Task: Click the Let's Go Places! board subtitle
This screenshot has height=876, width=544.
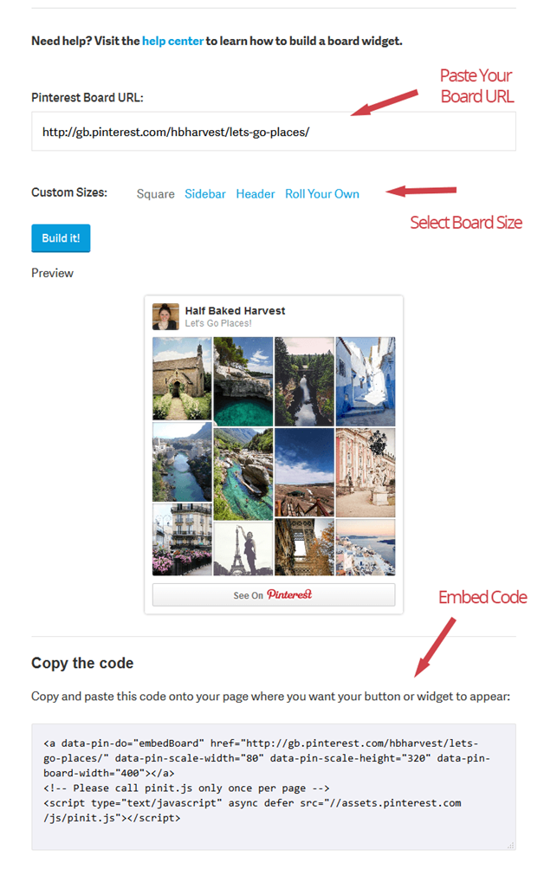Action: [x=217, y=322]
